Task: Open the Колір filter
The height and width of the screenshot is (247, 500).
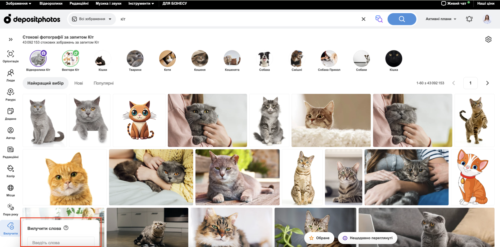Action: [x=11, y=171]
